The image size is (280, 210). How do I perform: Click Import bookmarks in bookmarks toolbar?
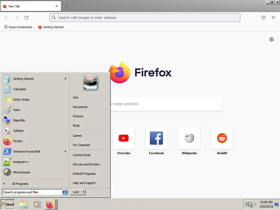pos(19,27)
